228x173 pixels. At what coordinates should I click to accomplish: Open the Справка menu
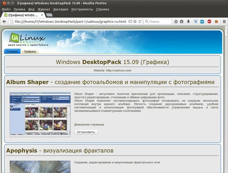tap(103, 9)
